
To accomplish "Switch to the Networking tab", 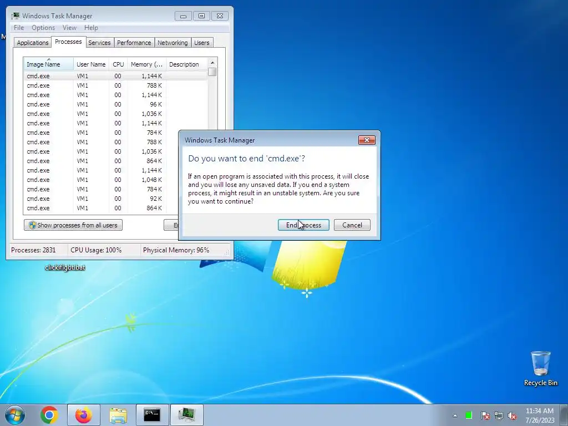I will tap(173, 42).
